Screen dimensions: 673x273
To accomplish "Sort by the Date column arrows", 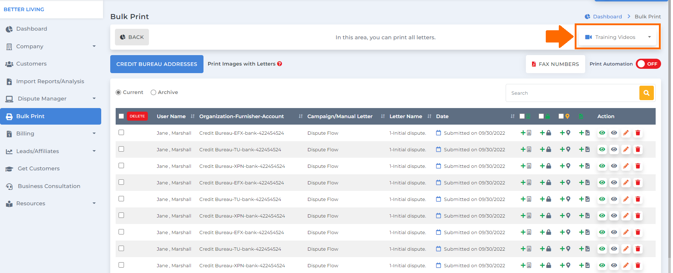I will [x=513, y=116].
